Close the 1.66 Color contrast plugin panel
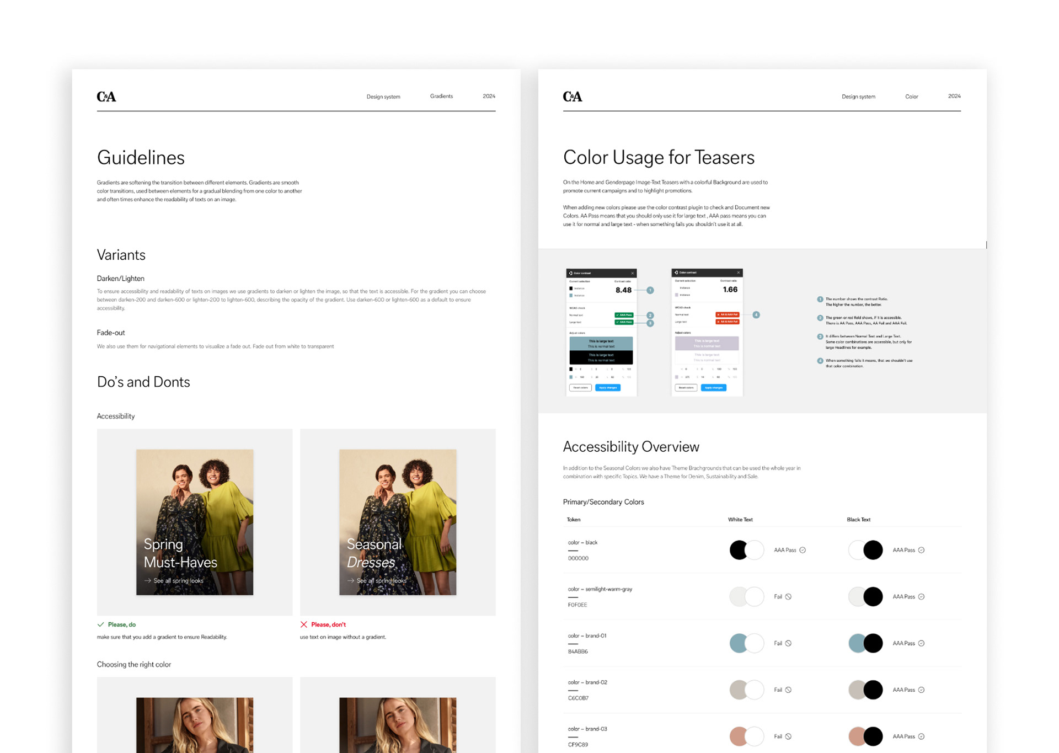This screenshot has width=1059, height=753. (738, 273)
